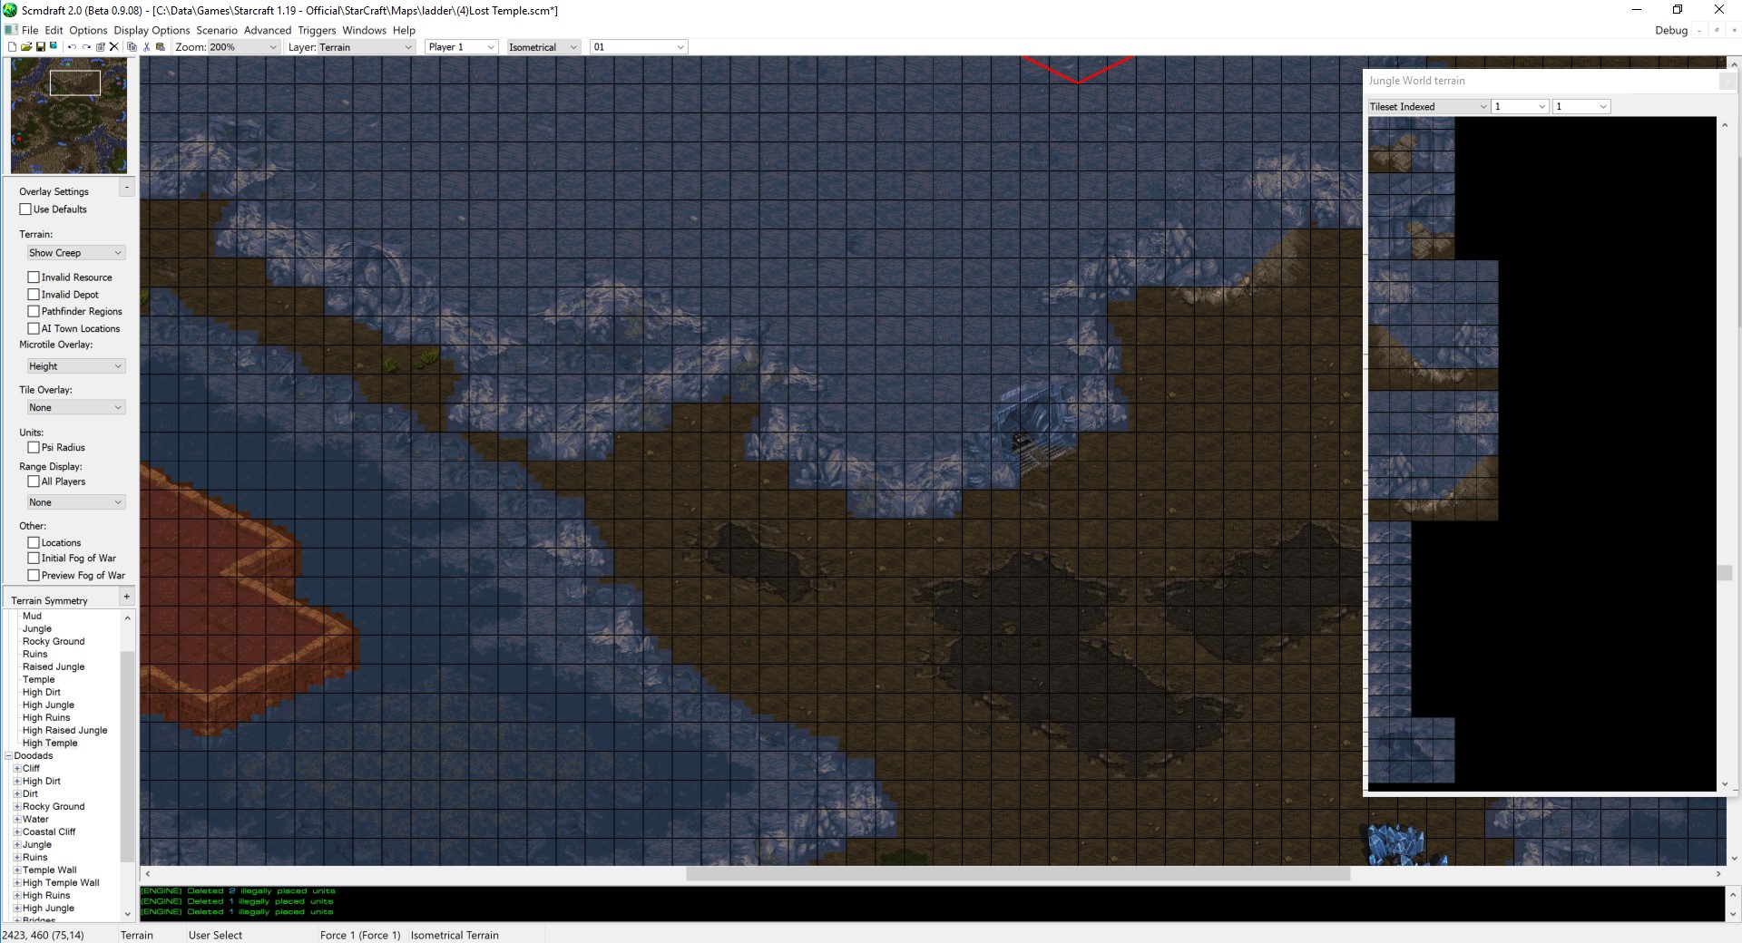This screenshot has height=943, width=1742.
Task: Click the minimap thumbnail preview
Action: pos(69,115)
